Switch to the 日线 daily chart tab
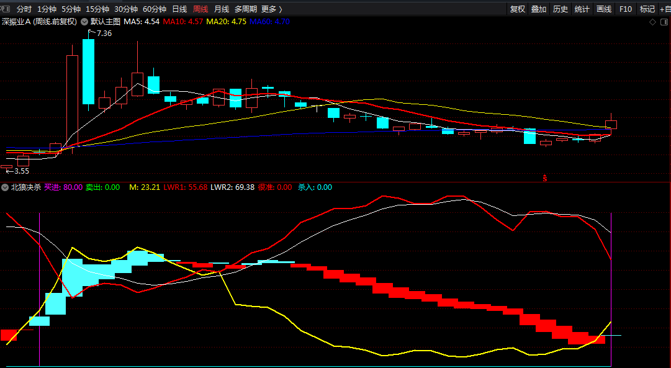The height and width of the screenshot is (368, 671). tap(179, 9)
